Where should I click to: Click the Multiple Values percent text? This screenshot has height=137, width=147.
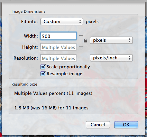click(x=53, y=93)
